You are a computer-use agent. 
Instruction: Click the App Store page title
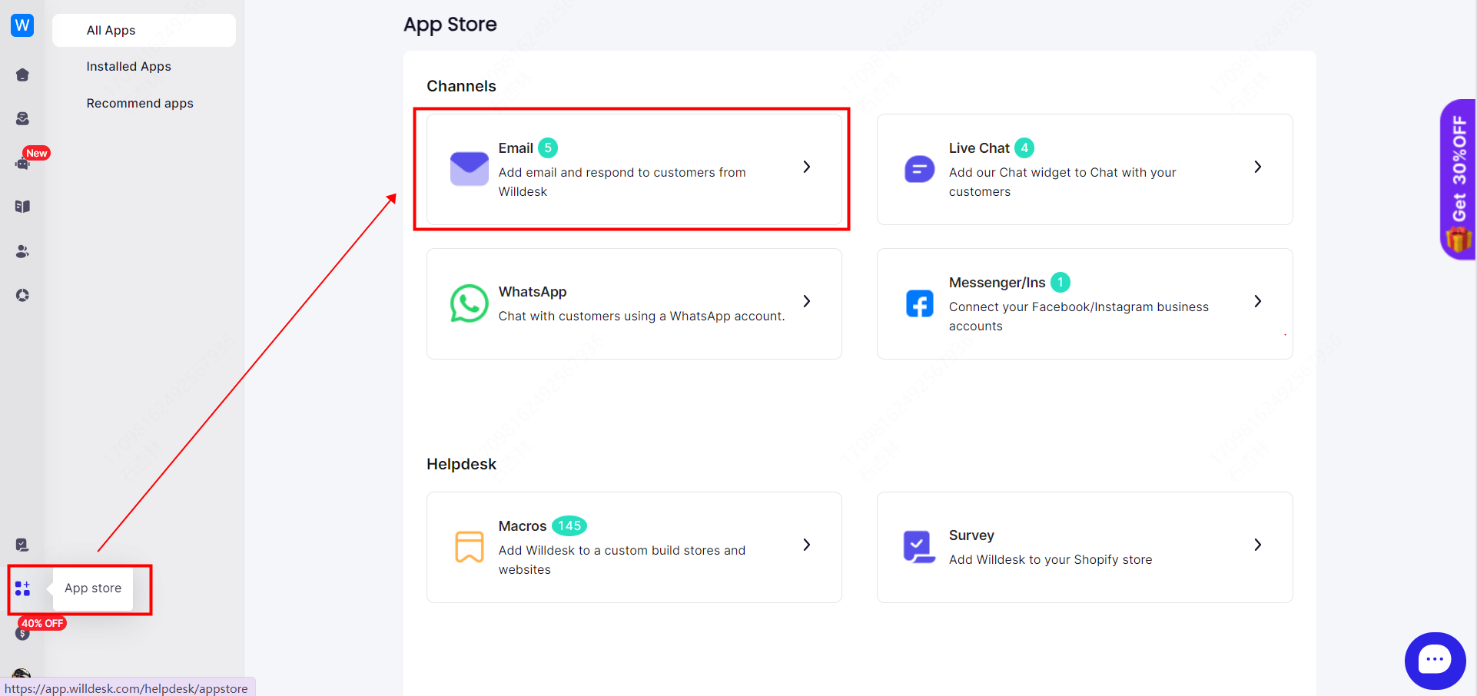(450, 25)
